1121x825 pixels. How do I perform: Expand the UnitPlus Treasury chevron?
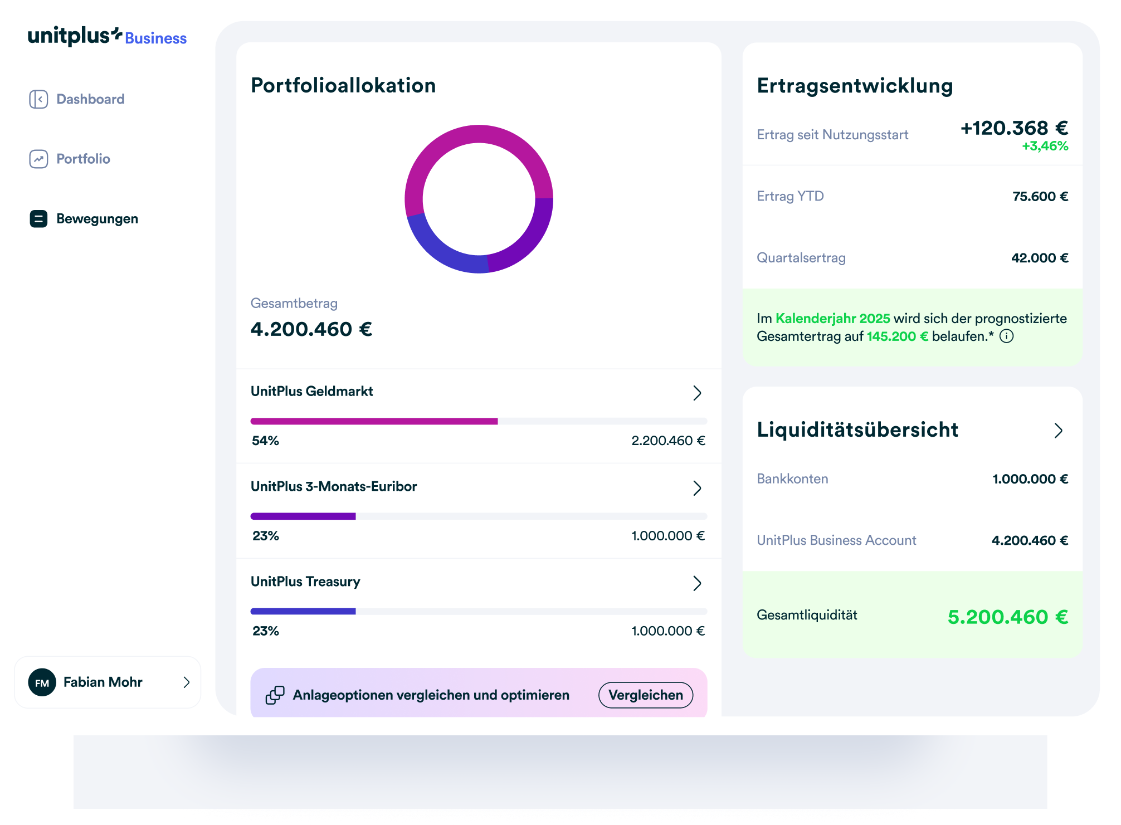pyautogui.click(x=697, y=583)
